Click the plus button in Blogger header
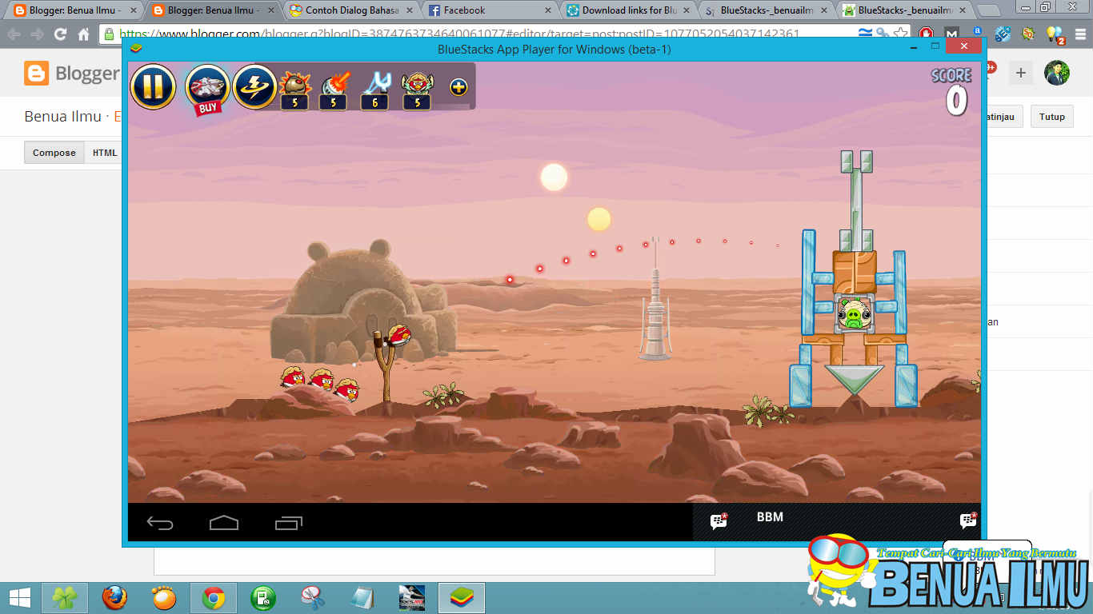 click(1020, 74)
